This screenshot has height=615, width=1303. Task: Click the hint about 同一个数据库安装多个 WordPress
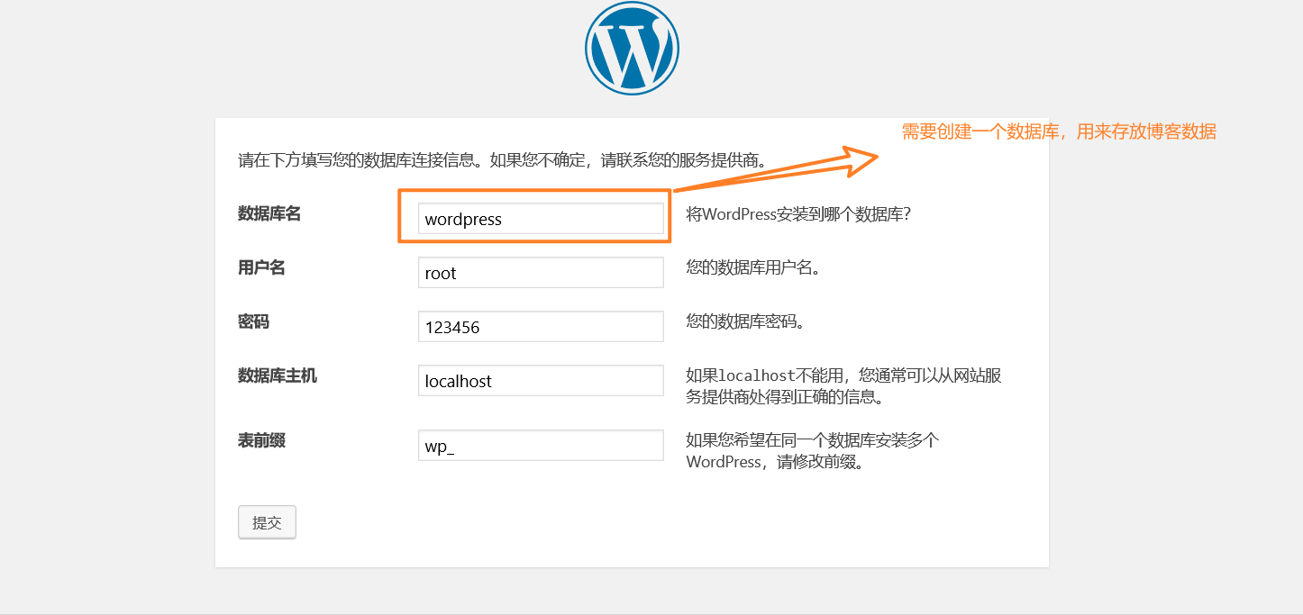click(813, 451)
